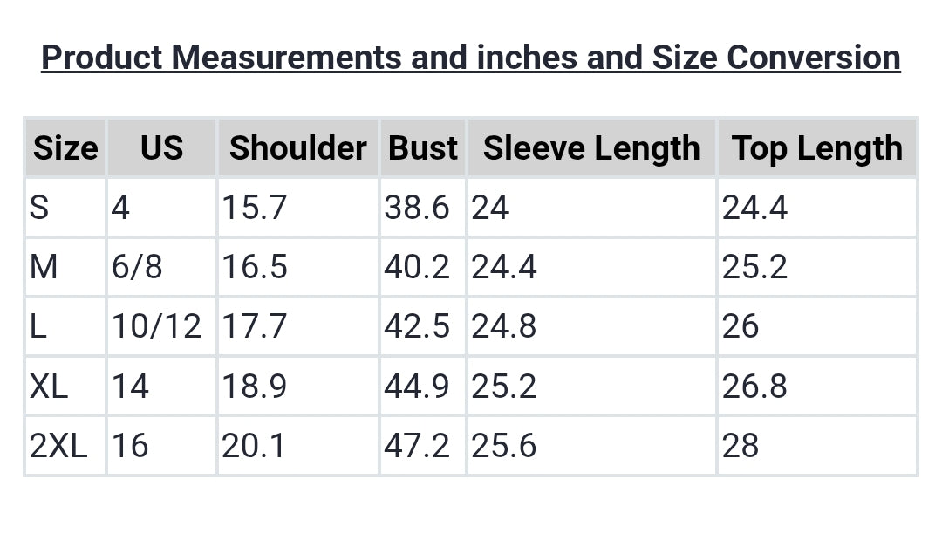Click the size M row label
This screenshot has height=534, width=942.
[x=44, y=267]
